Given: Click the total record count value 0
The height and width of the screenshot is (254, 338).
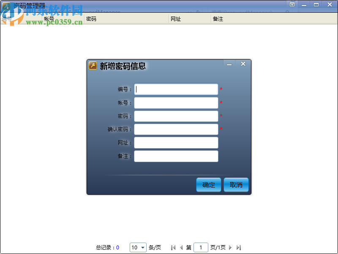Looking at the screenshot, I should pos(118,248).
